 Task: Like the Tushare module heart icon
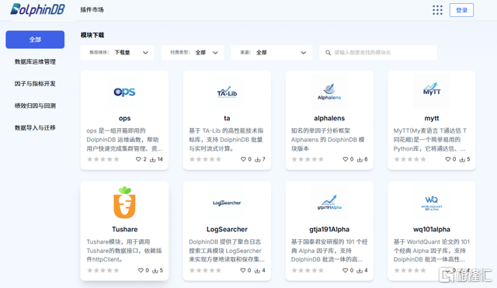click(x=141, y=270)
